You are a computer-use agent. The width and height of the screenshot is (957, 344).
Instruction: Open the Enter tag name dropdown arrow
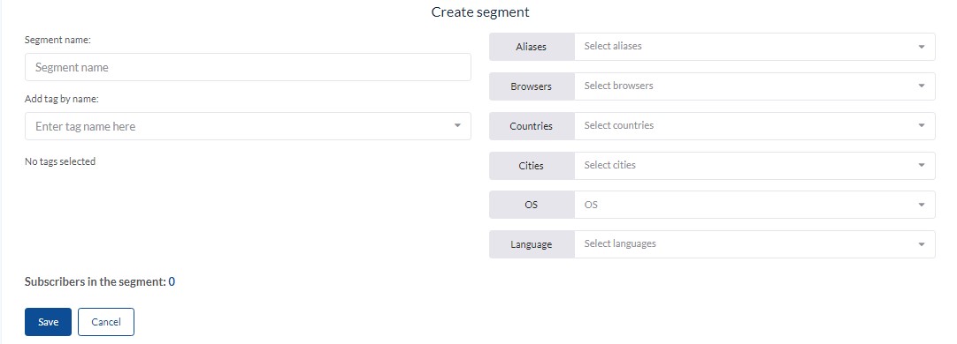pyautogui.click(x=457, y=126)
